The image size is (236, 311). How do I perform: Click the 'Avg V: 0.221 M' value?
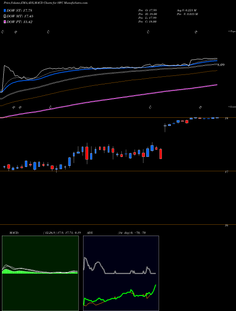(x=186, y=10)
